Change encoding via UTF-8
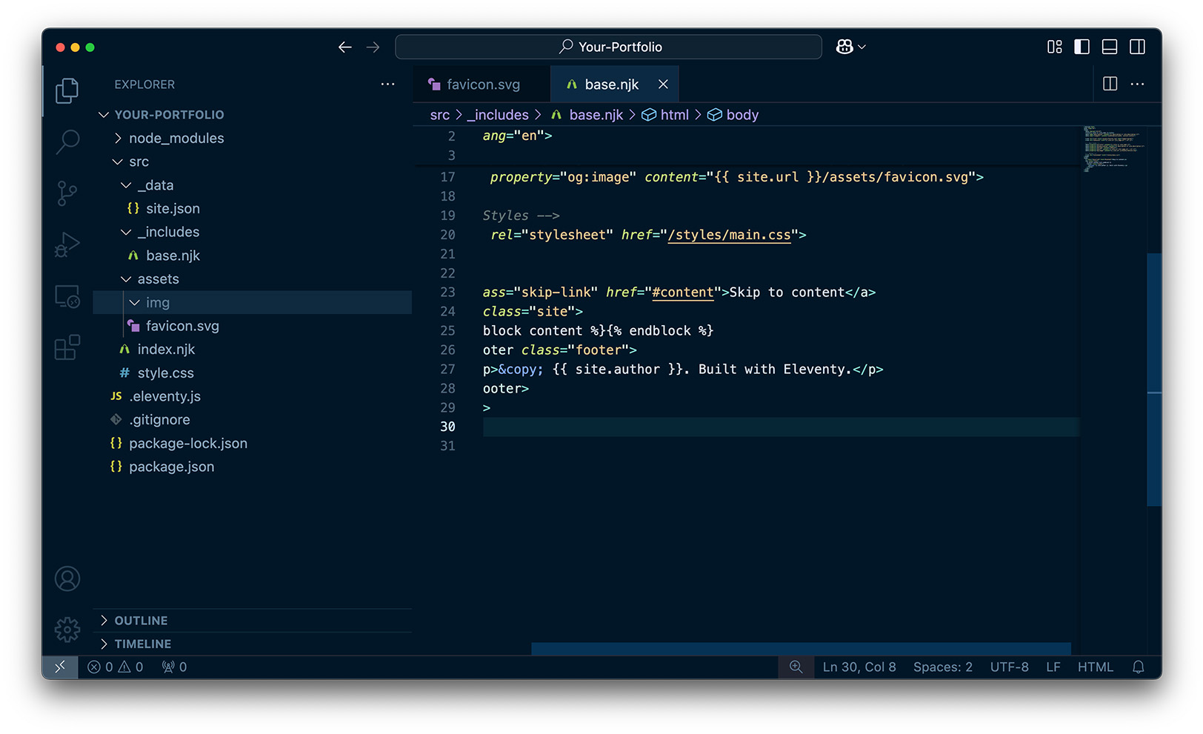The width and height of the screenshot is (1203, 734). [x=1009, y=667]
